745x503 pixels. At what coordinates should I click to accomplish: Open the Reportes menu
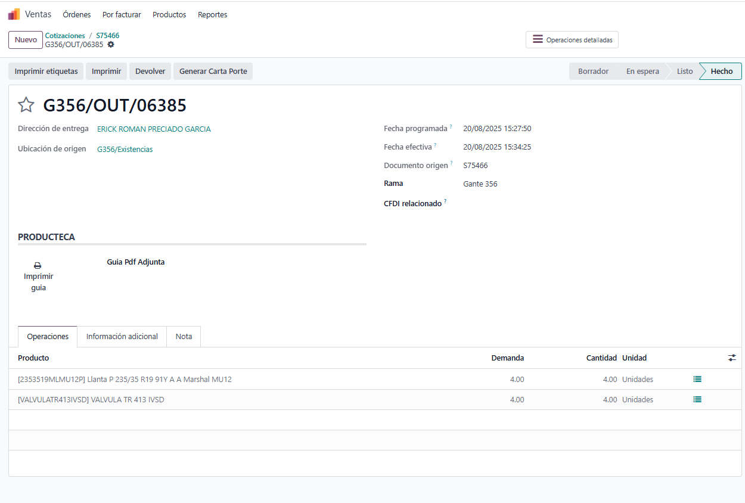[x=212, y=14]
